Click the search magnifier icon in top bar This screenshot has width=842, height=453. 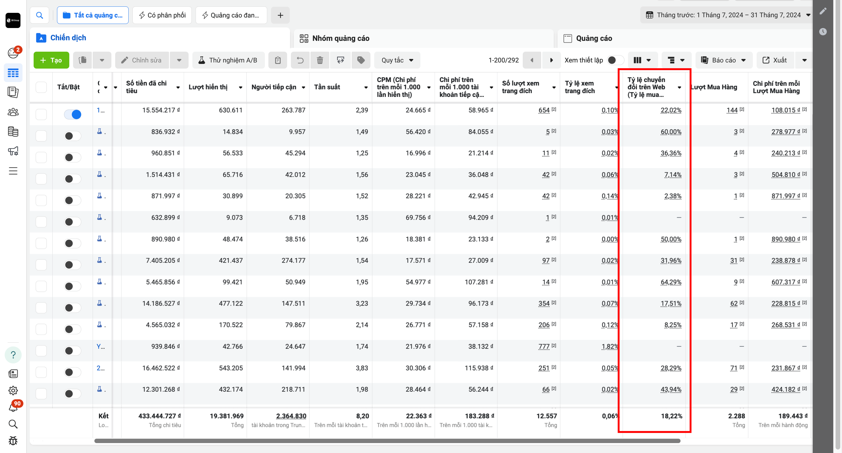[x=39, y=15]
